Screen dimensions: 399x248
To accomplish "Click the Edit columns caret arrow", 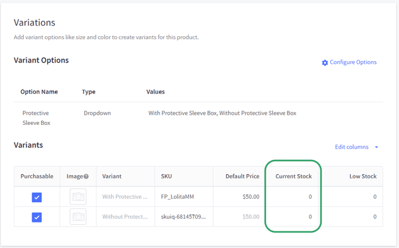I will point(376,147).
